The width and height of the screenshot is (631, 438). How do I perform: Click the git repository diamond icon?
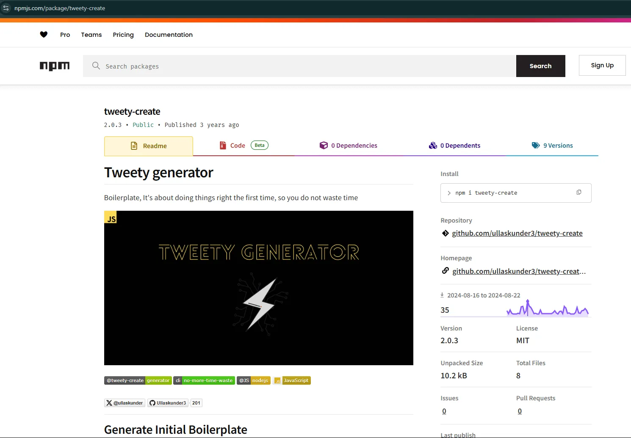(x=445, y=233)
